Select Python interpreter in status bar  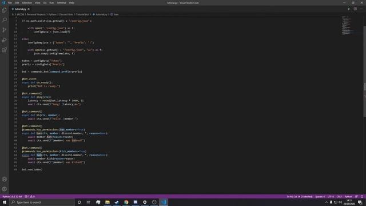[12, 197]
